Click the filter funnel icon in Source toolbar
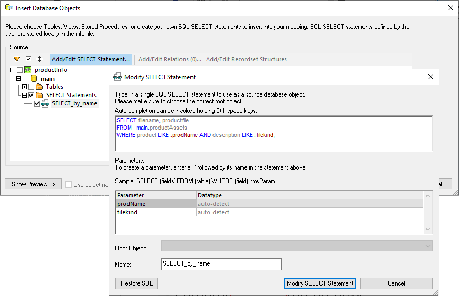Image resolution: width=459 pixels, height=296 pixels. pyautogui.click(x=17, y=59)
